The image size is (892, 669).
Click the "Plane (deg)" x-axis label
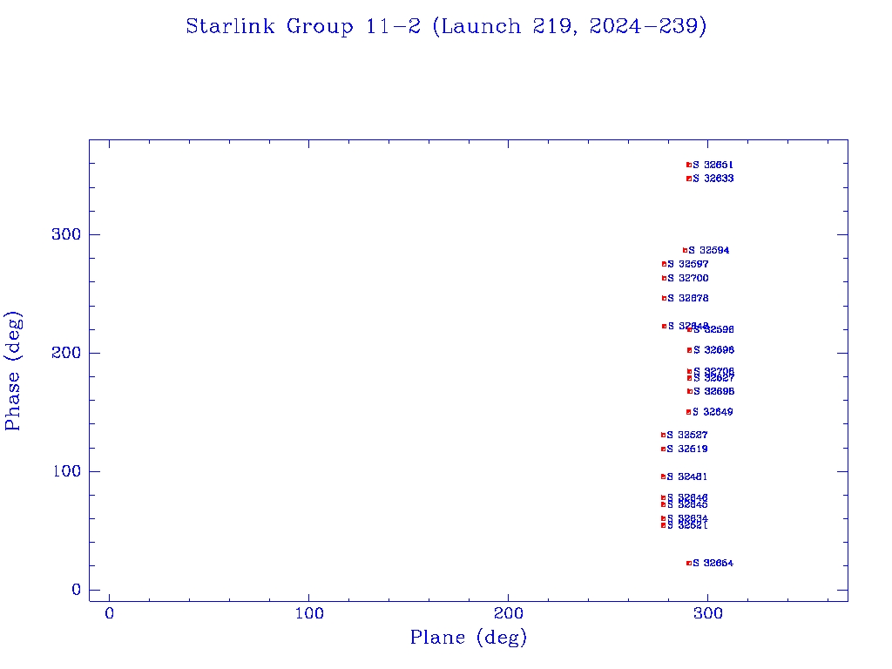tap(469, 639)
